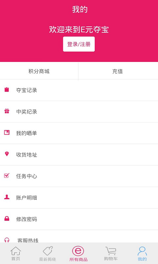Switch to the 最新揭晓 tab
The width and height of the screenshot is (158, 264).
[47, 253]
